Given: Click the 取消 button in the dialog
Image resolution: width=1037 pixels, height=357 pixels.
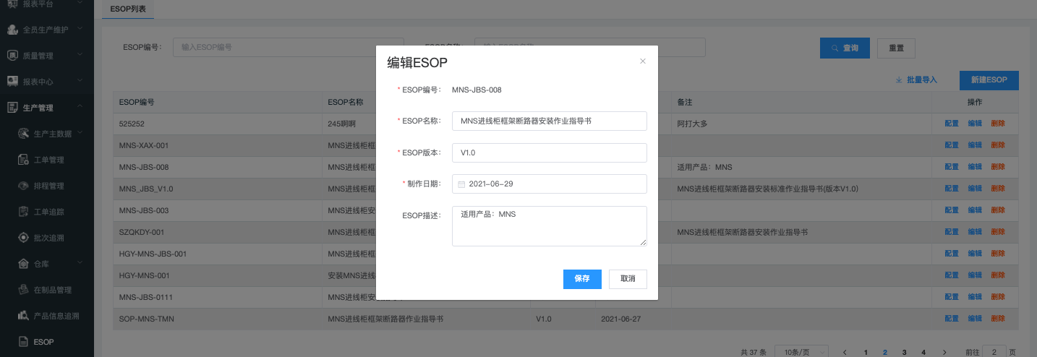Looking at the screenshot, I should (628, 279).
